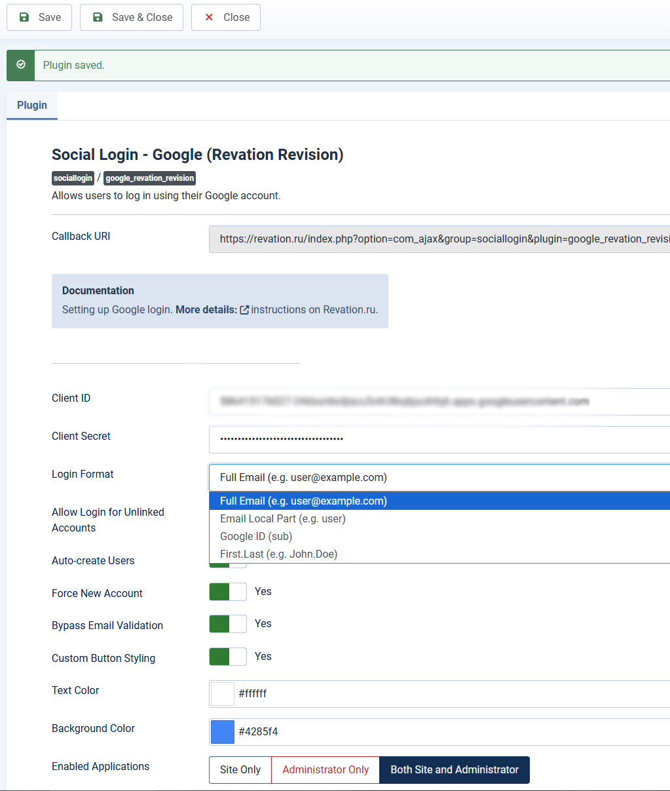Click the white Text Color swatch

pyautogui.click(x=223, y=694)
